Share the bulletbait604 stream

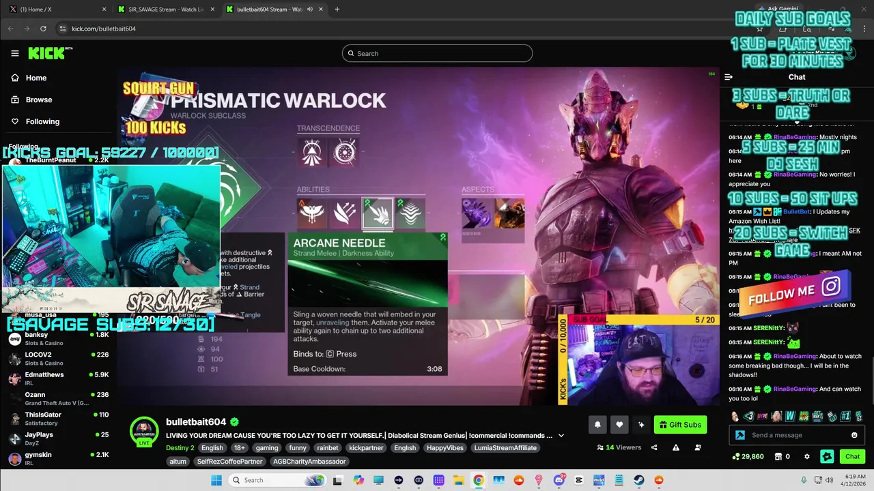point(654,447)
